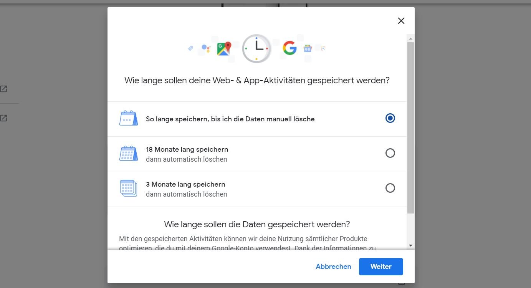The width and height of the screenshot is (531, 288).
Task: Click the dialog scrollbar up arrow
Action: click(x=410, y=39)
